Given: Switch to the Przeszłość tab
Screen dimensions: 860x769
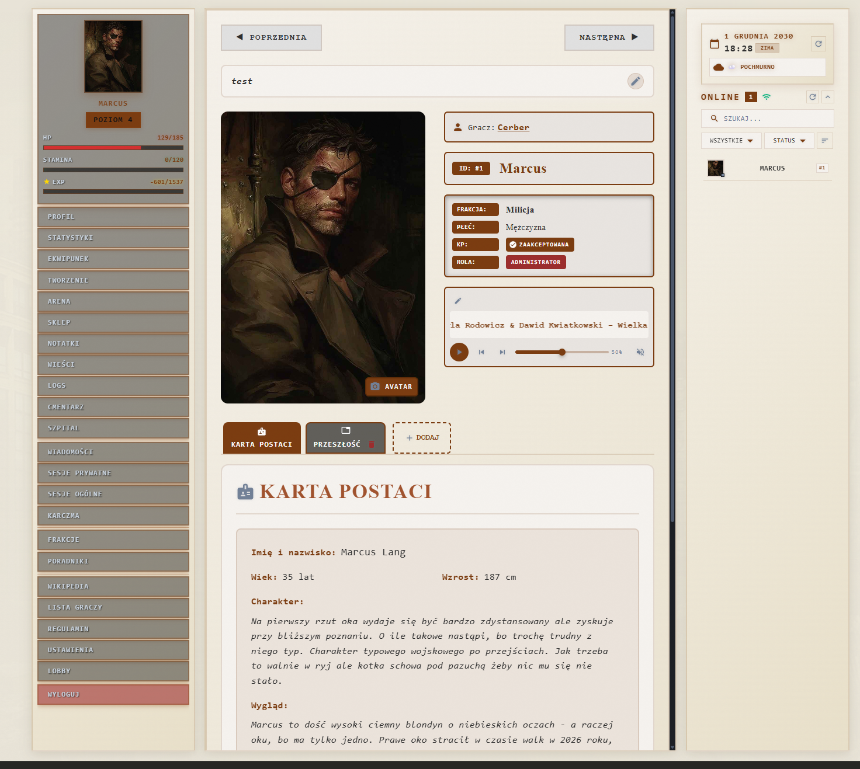Looking at the screenshot, I should click(338, 438).
